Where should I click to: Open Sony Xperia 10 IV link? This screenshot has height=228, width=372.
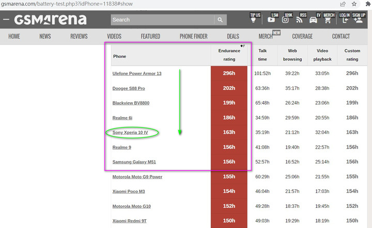click(x=130, y=133)
